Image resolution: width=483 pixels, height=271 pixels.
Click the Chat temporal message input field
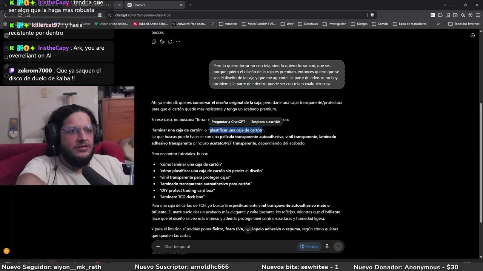point(229,247)
